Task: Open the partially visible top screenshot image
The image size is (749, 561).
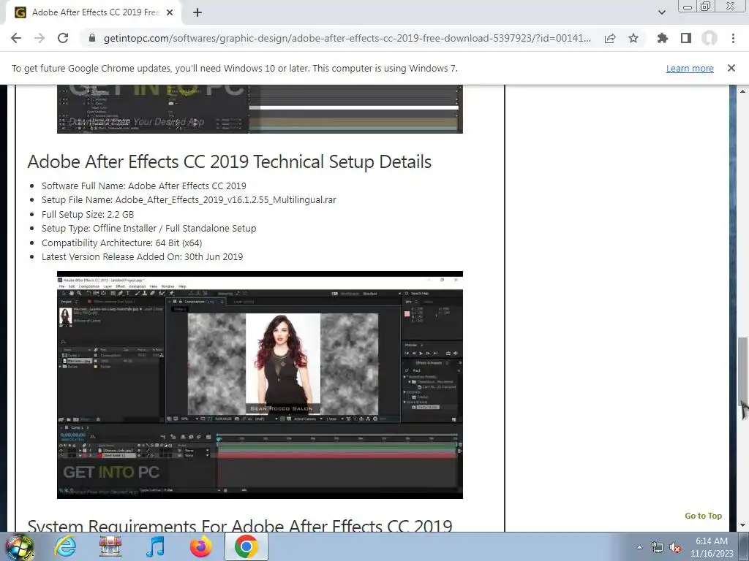Action: [260, 110]
